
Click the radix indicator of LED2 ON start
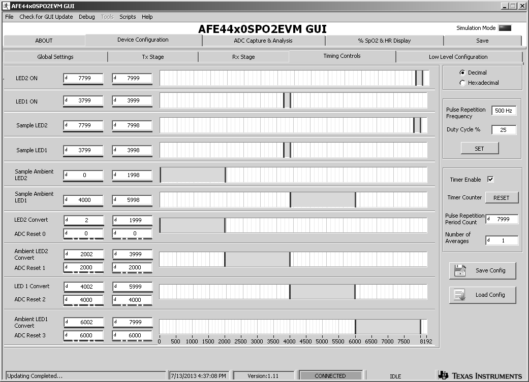(67, 78)
